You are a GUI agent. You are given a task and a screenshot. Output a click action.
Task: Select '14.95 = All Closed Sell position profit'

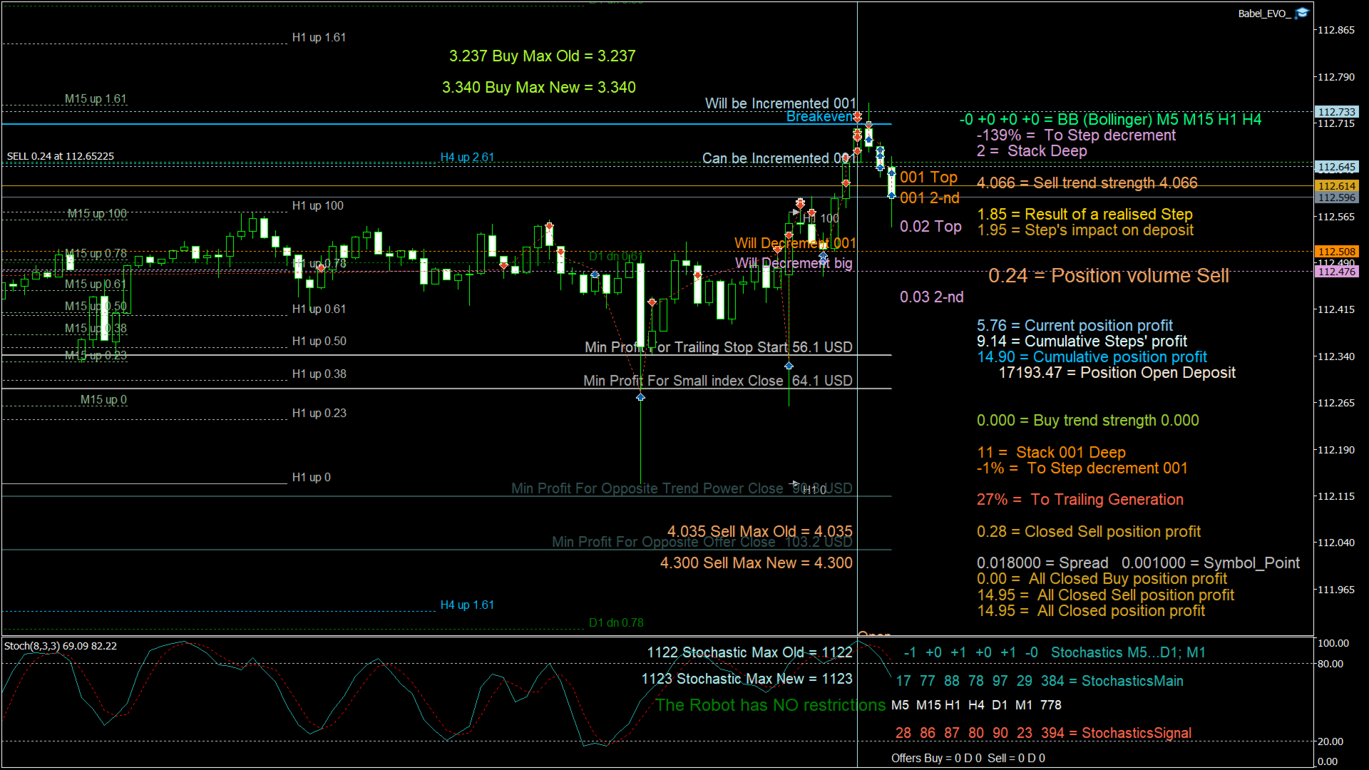(1105, 595)
